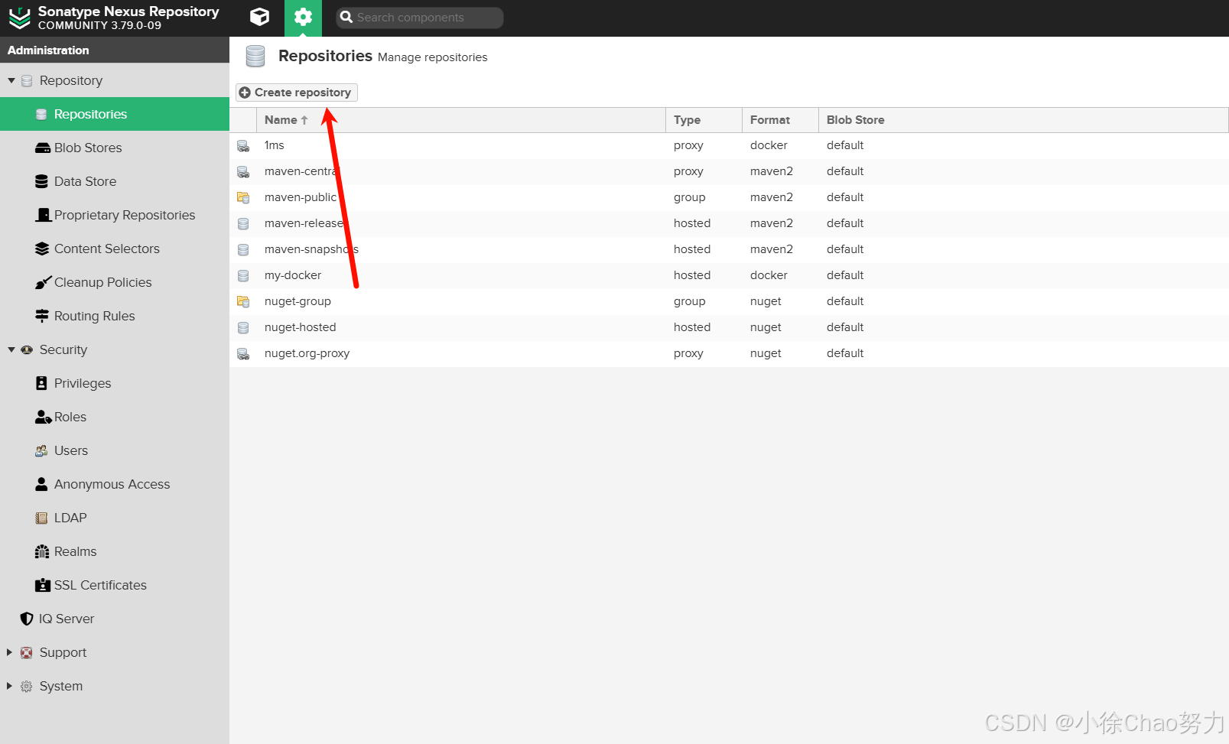
Task: Open Support section label
Action: [63, 652]
